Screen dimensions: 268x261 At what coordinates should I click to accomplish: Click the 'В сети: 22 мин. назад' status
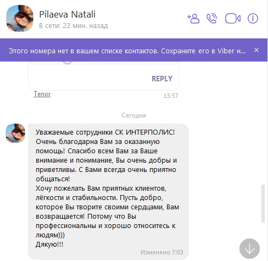coord(74,26)
